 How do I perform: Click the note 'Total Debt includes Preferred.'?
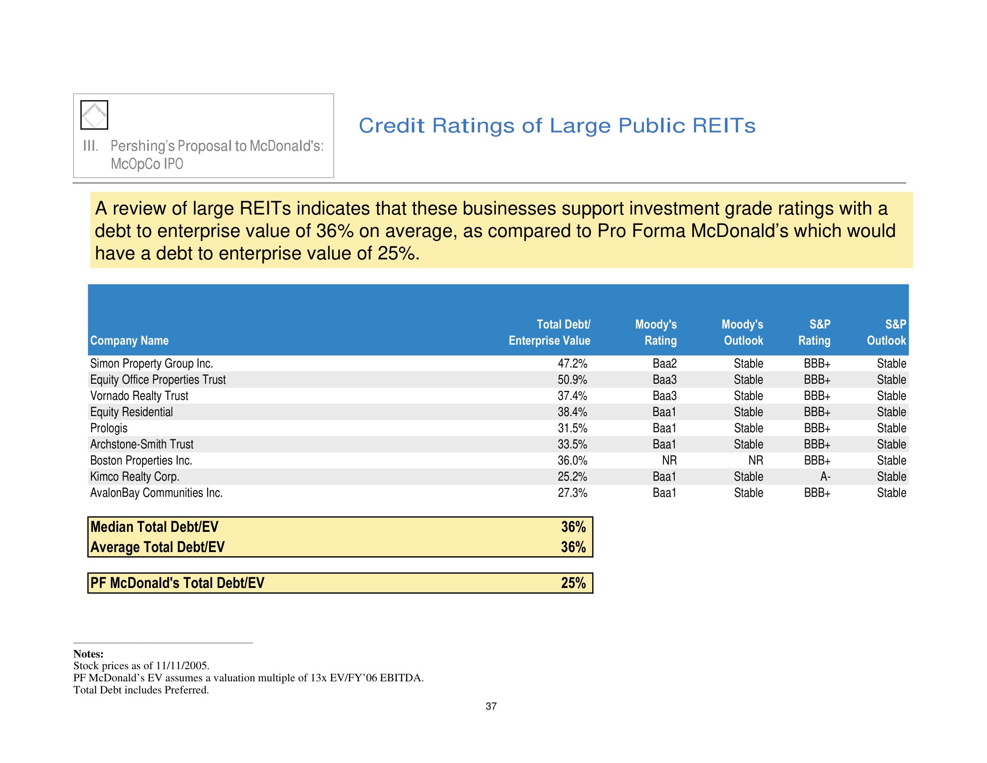point(141,690)
